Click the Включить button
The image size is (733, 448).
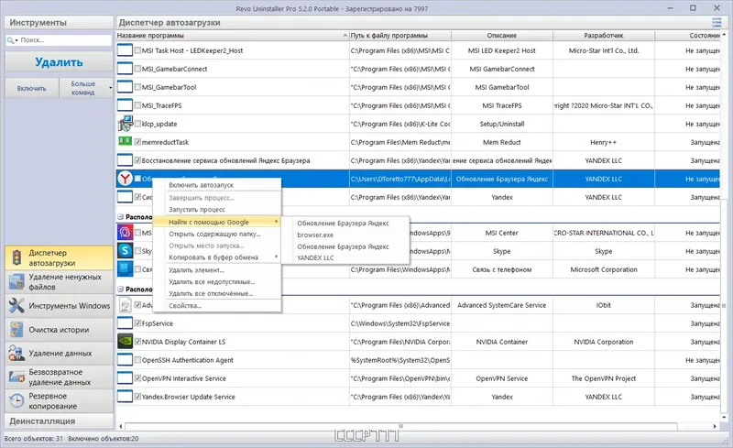click(x=32, y=88)
